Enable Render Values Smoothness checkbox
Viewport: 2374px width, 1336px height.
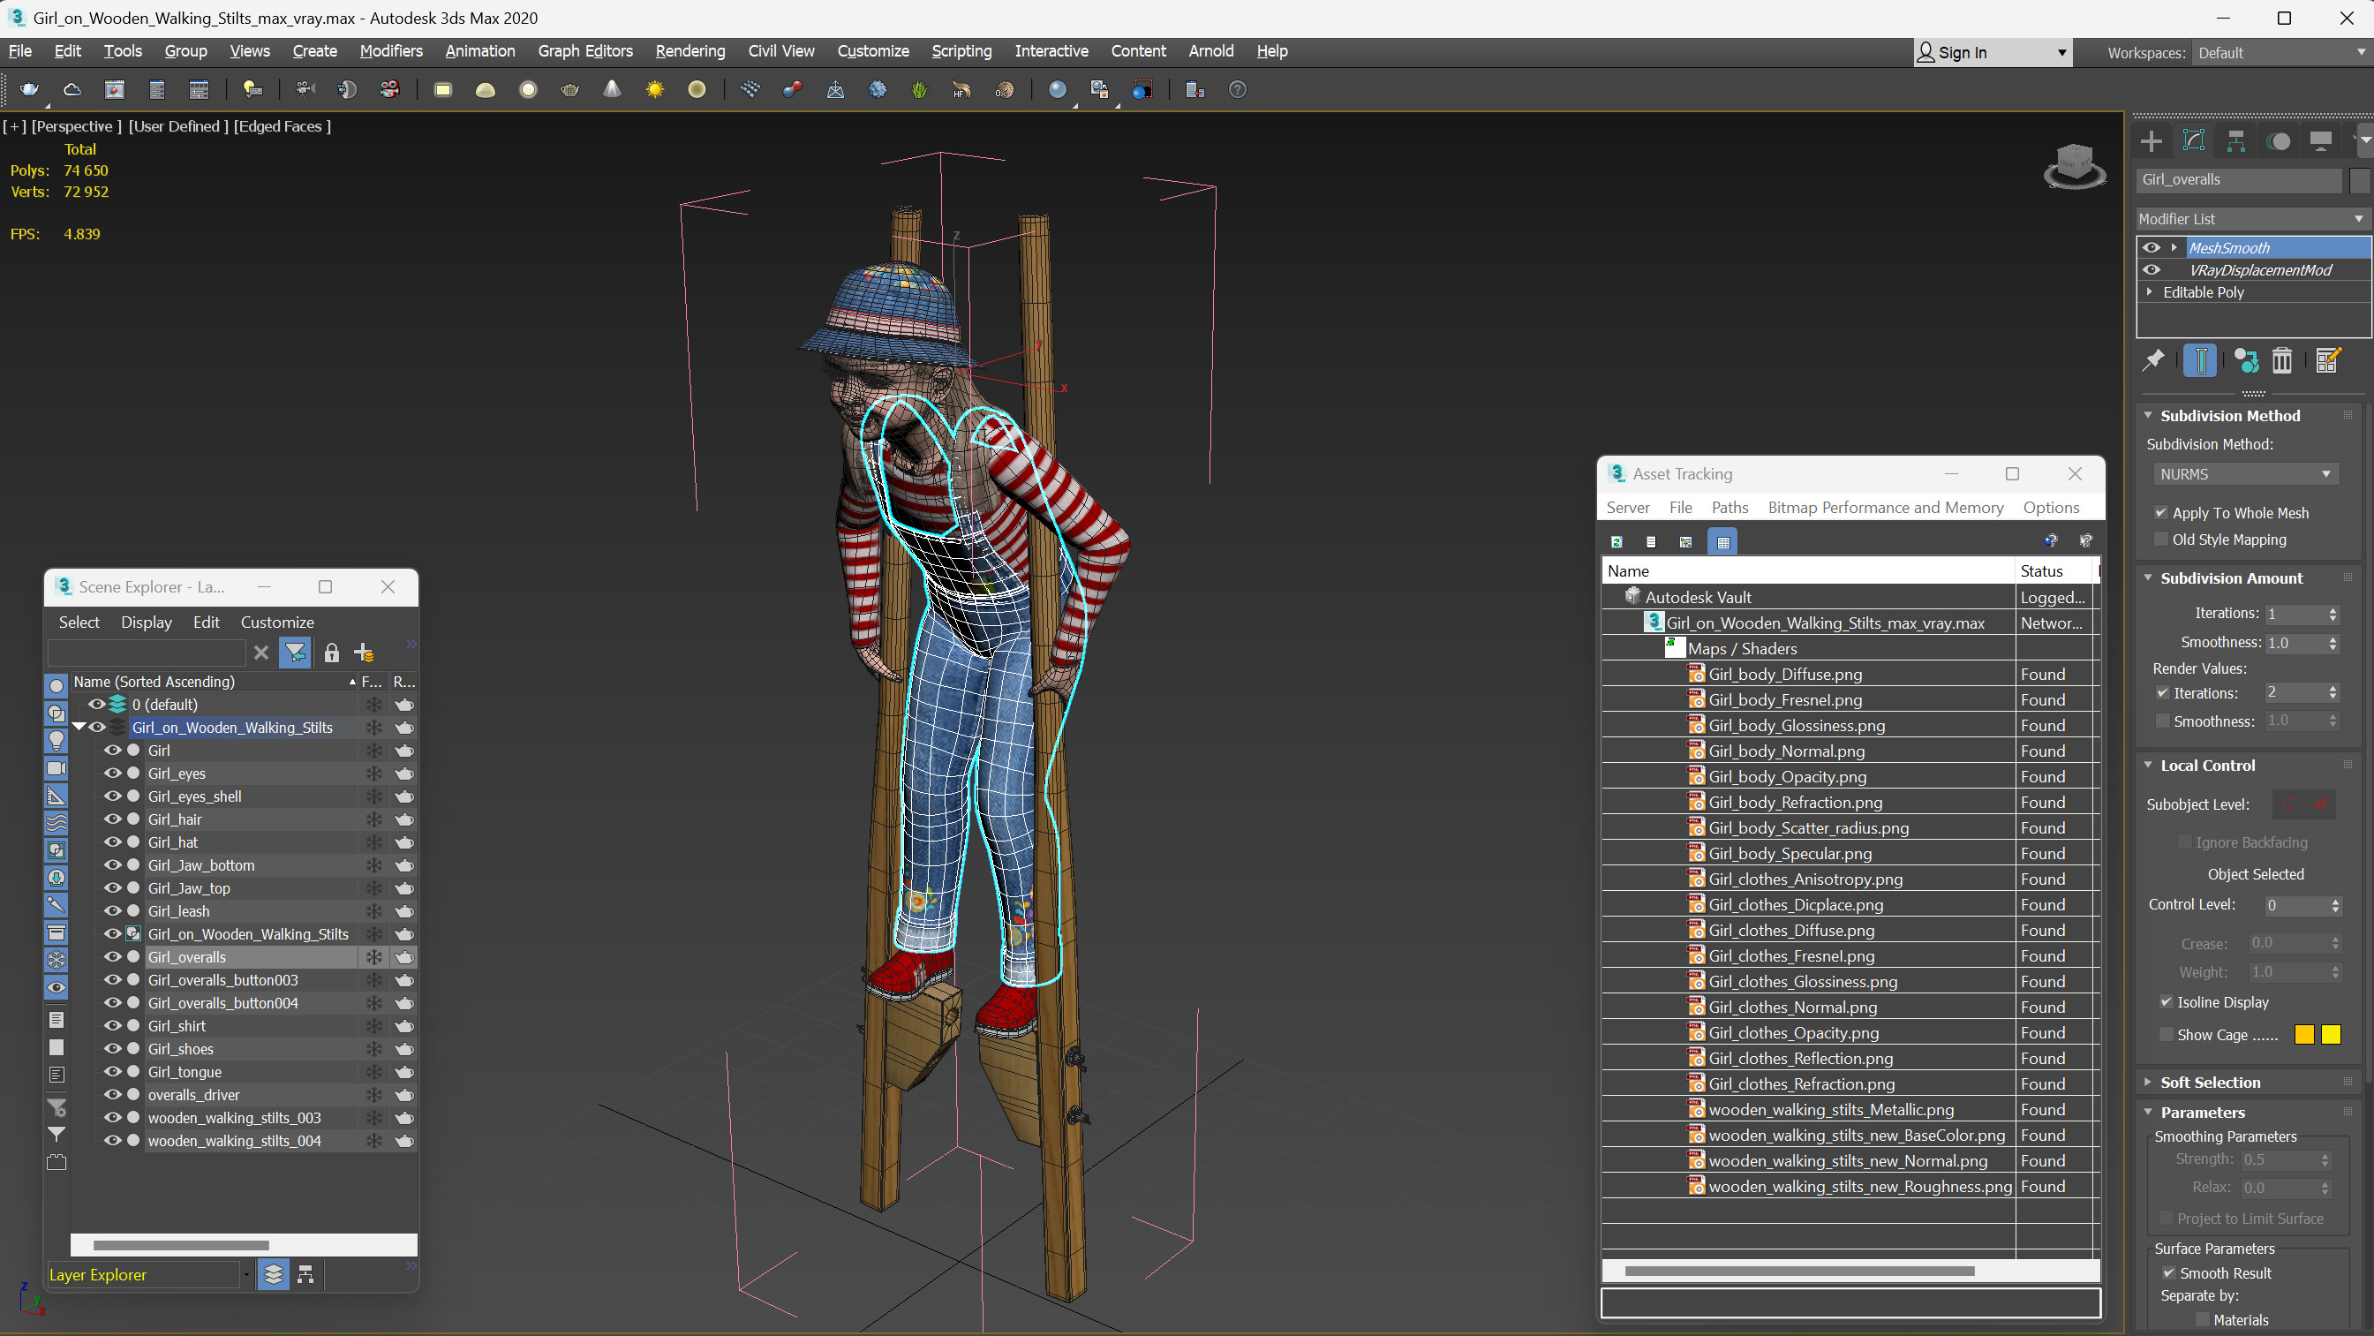click(2162, 721)
